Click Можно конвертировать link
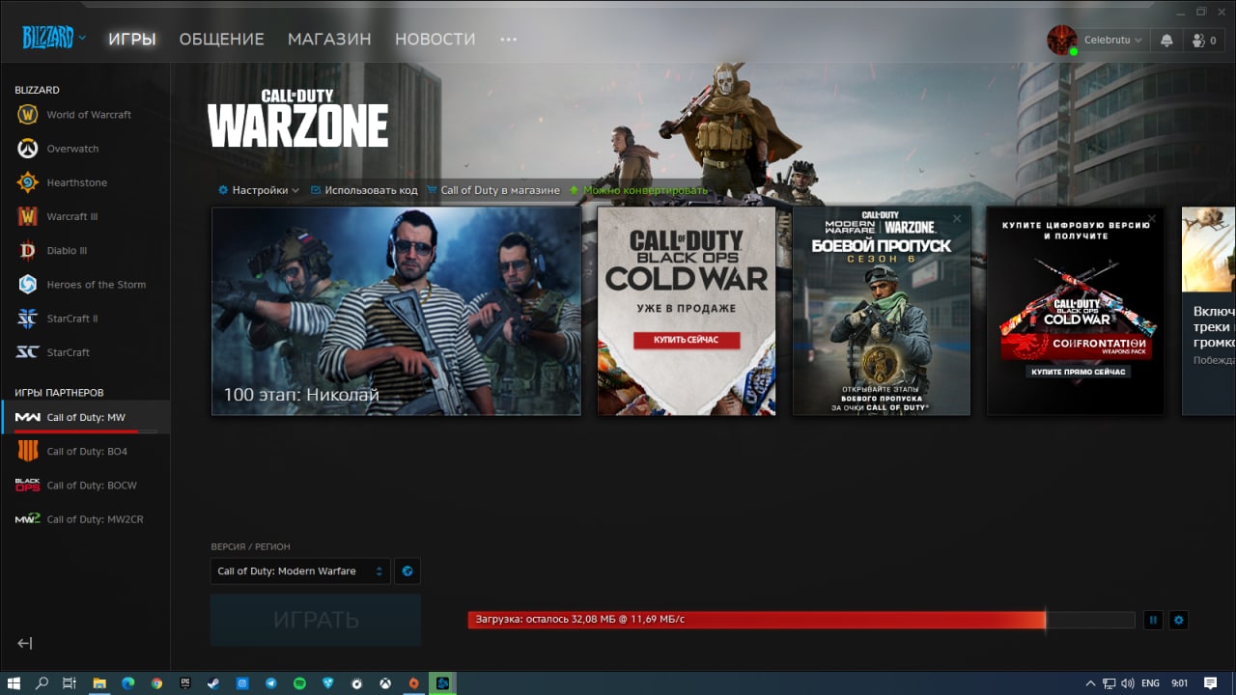The width and height of the screenshot is (1236, 695). (x=638, y=190)
